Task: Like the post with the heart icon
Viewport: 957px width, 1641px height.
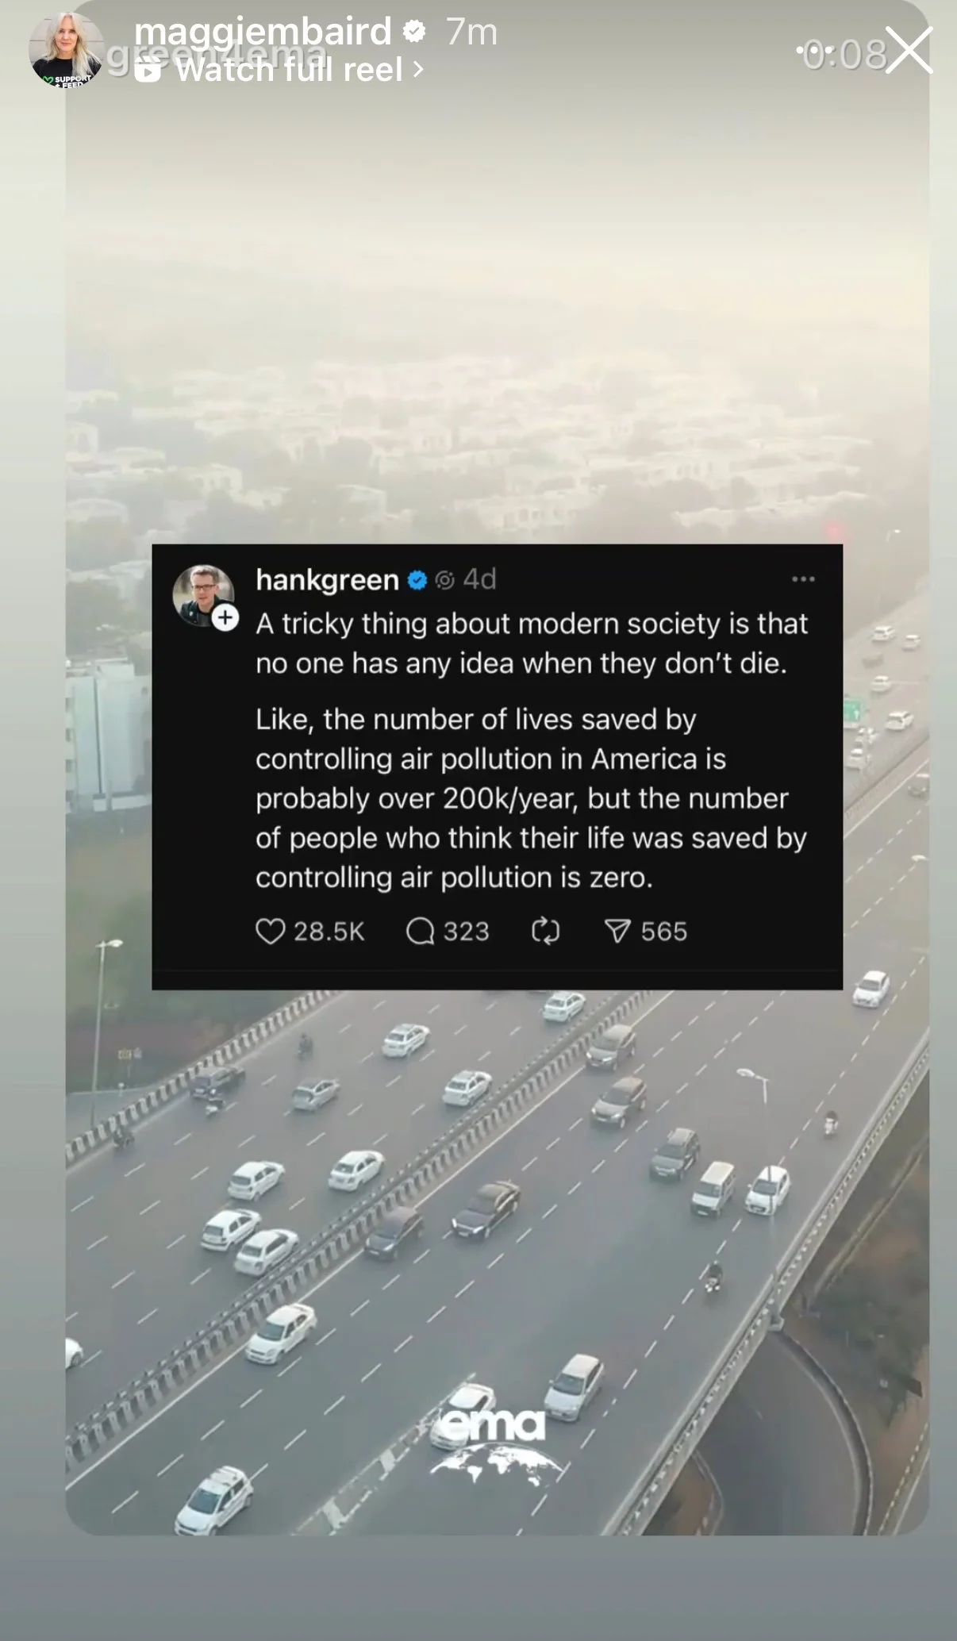Action: pos(270,931)
